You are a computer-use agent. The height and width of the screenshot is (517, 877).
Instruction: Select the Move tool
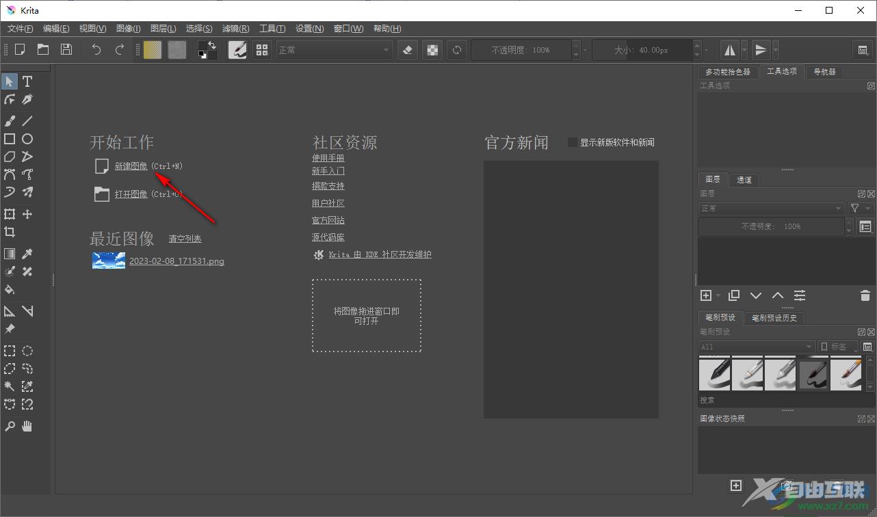[27, 214]
